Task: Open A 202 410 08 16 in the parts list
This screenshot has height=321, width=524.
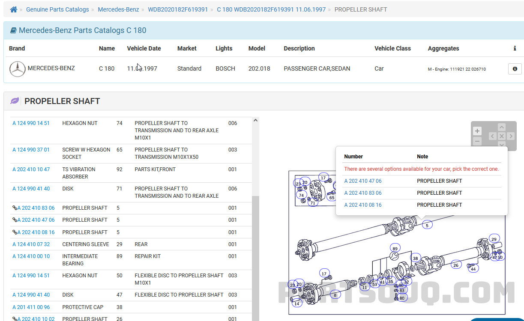Action: (36, 232)
